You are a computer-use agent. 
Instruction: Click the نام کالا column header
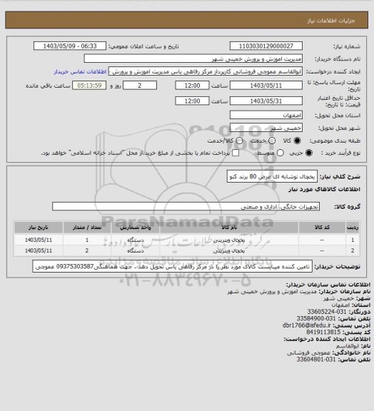[x=229, y=227]
